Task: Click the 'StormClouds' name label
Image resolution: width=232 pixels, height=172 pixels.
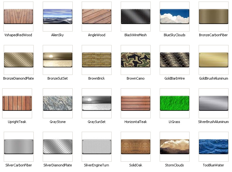Action: 174,165
